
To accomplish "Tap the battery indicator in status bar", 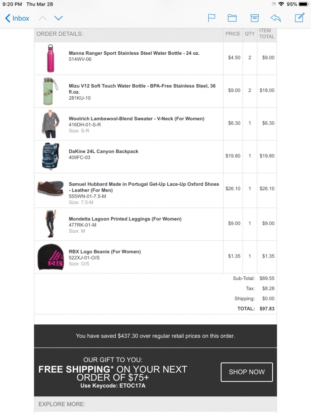I will (304, 4).
